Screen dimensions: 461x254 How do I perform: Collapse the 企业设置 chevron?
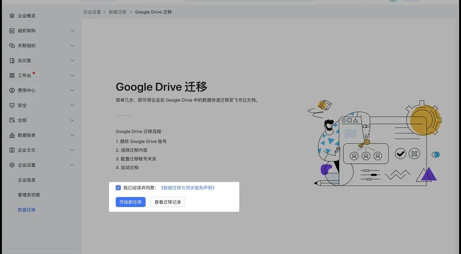coord(73,165)
